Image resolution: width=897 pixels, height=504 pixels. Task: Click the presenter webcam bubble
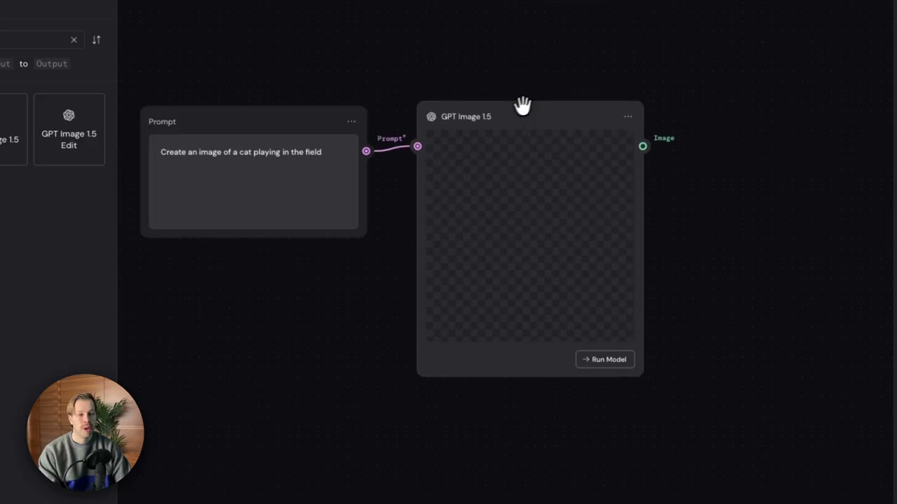pos(85,432)
